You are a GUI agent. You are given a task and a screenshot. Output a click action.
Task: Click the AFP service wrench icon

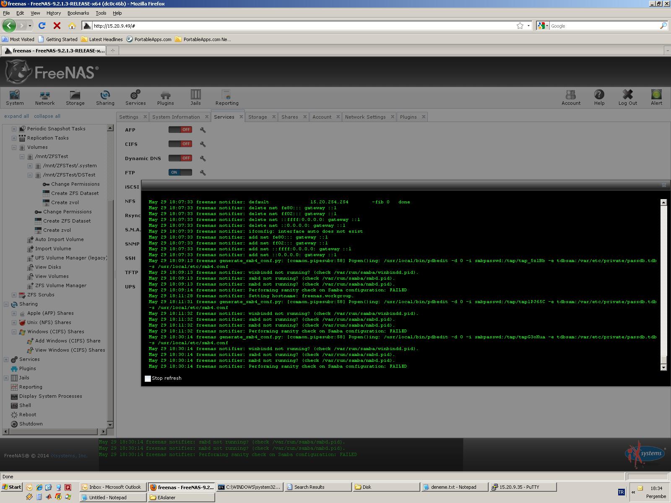tap(203, 130)
